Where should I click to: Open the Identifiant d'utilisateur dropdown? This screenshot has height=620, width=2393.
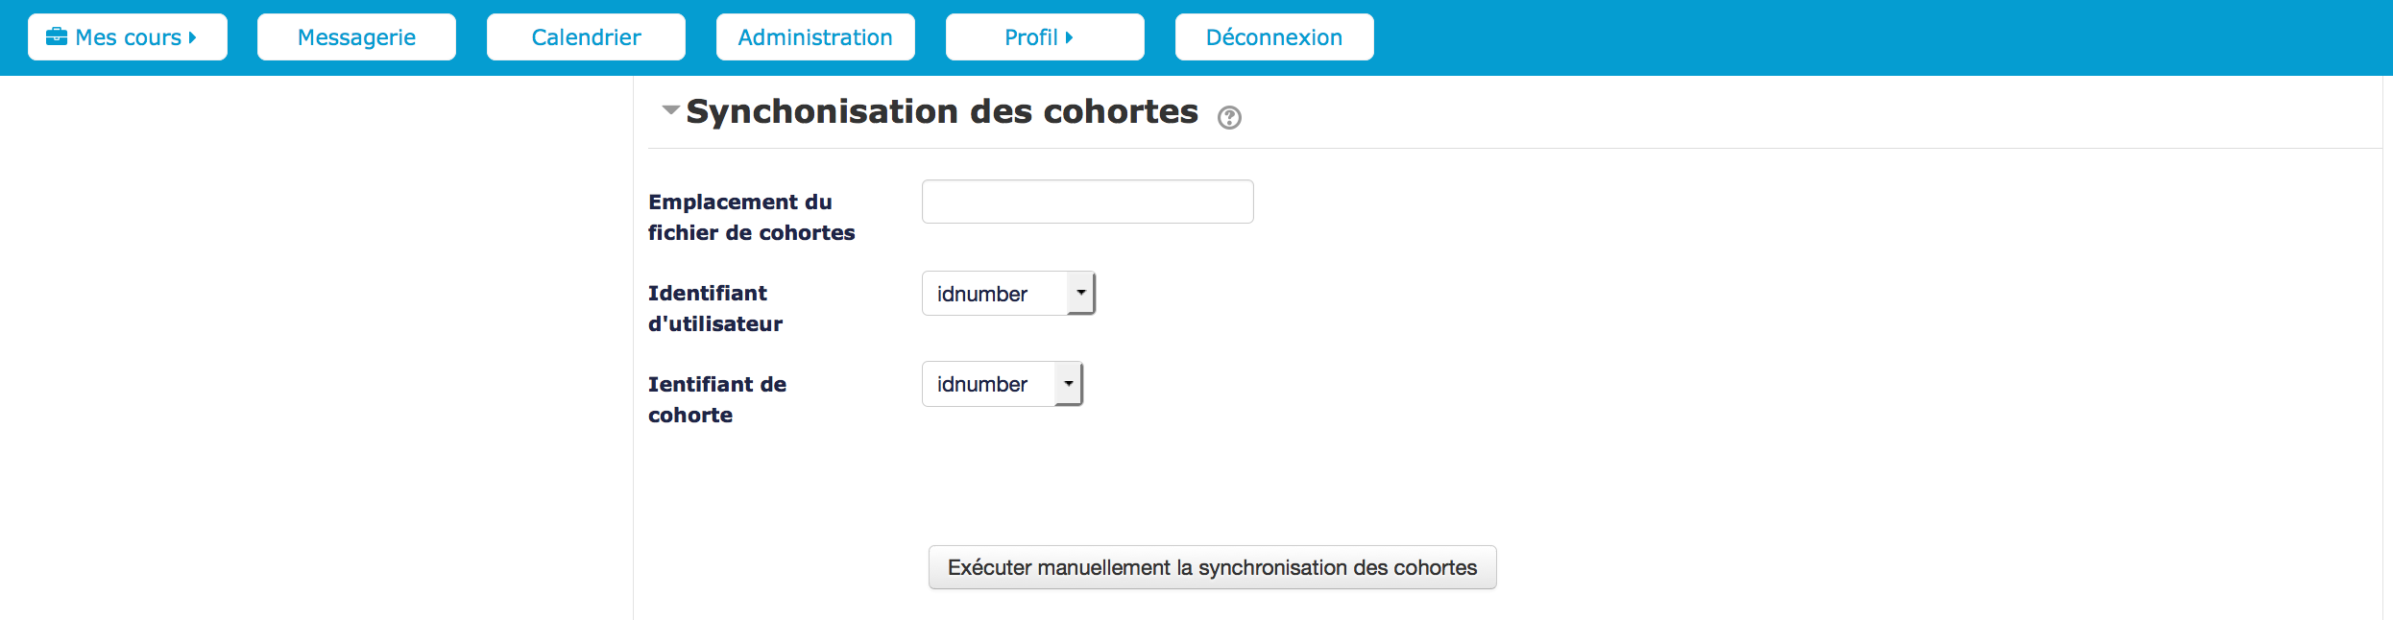click(1007, 294)
